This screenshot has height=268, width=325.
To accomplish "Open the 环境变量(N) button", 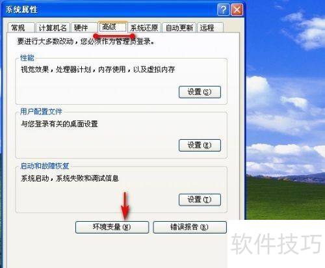I will pos(112,227).
